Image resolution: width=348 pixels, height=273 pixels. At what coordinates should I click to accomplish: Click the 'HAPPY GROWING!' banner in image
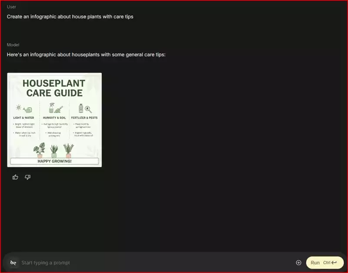click(54, 161)
